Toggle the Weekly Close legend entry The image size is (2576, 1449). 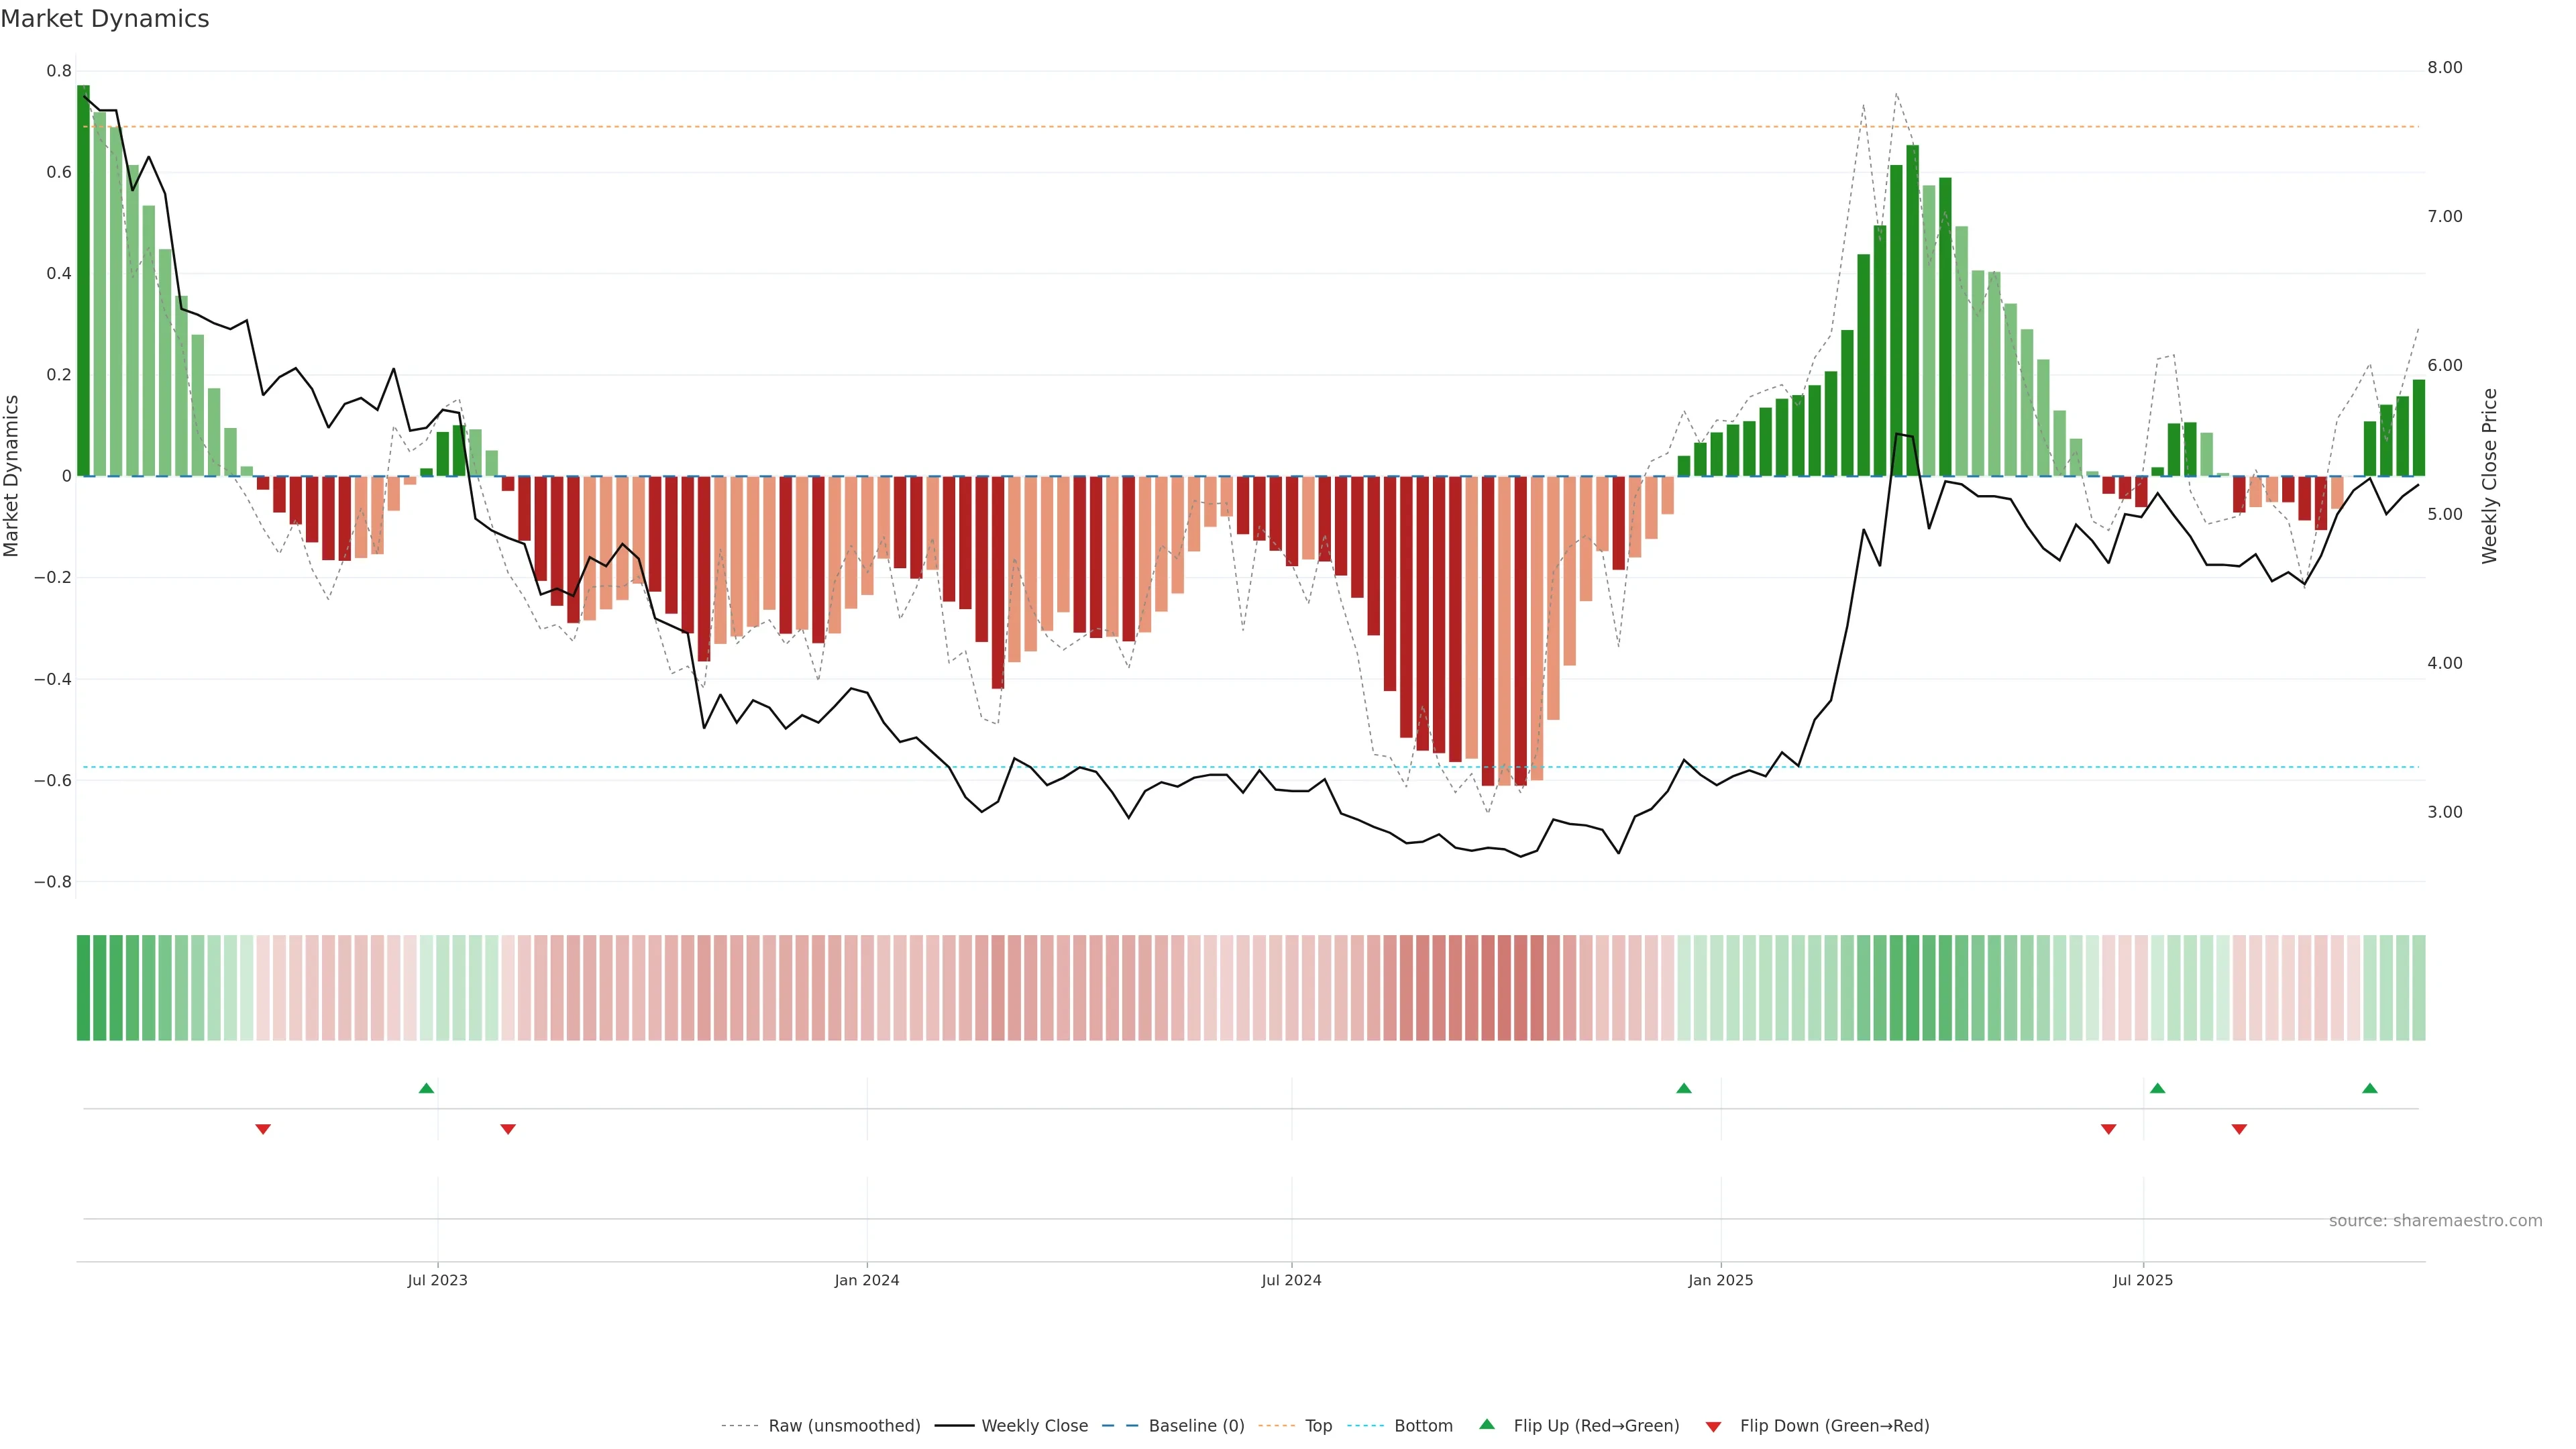click(x=1034, y=1426)
